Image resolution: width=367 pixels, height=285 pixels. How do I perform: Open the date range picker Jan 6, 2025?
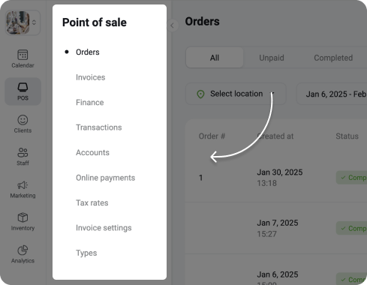[x=332, y=94]
